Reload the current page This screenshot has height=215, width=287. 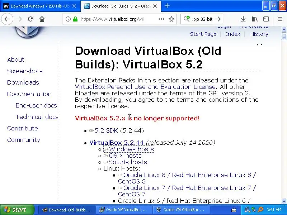point(30,19)
